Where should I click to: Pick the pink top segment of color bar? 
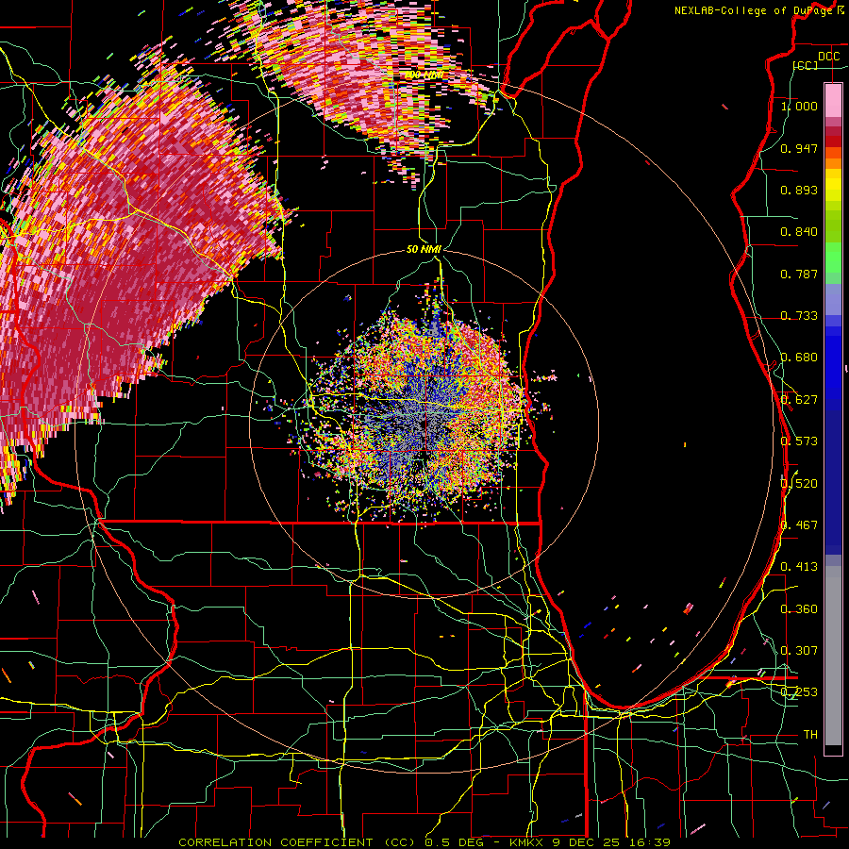click(x=833, y=100)
